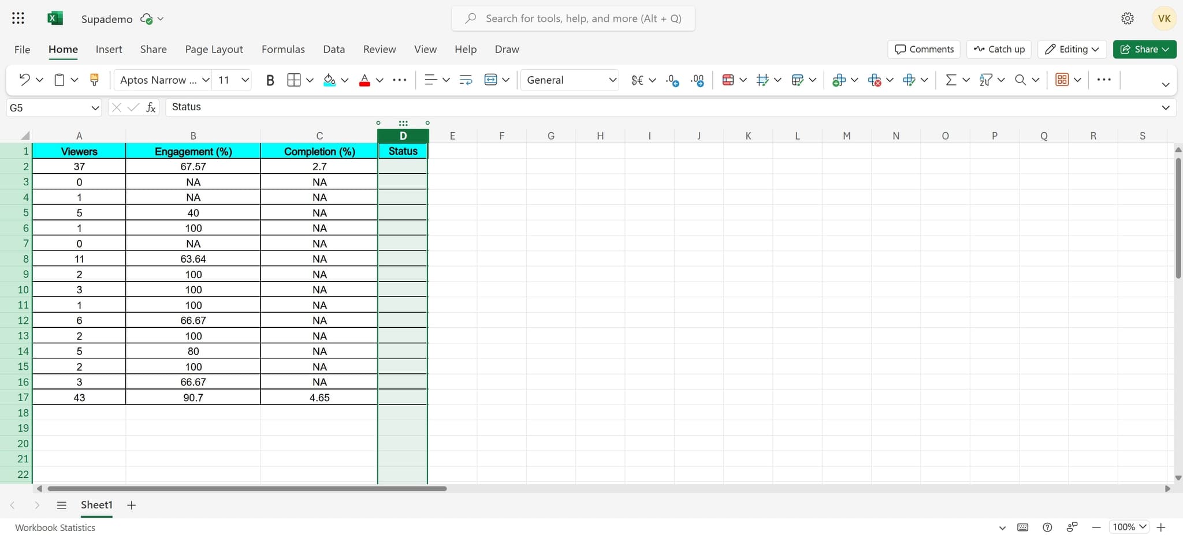Image resolution: width=1183 pixels, height=535 pixels.
Task: Click the Undo icon
Action: tap(24, 79)
